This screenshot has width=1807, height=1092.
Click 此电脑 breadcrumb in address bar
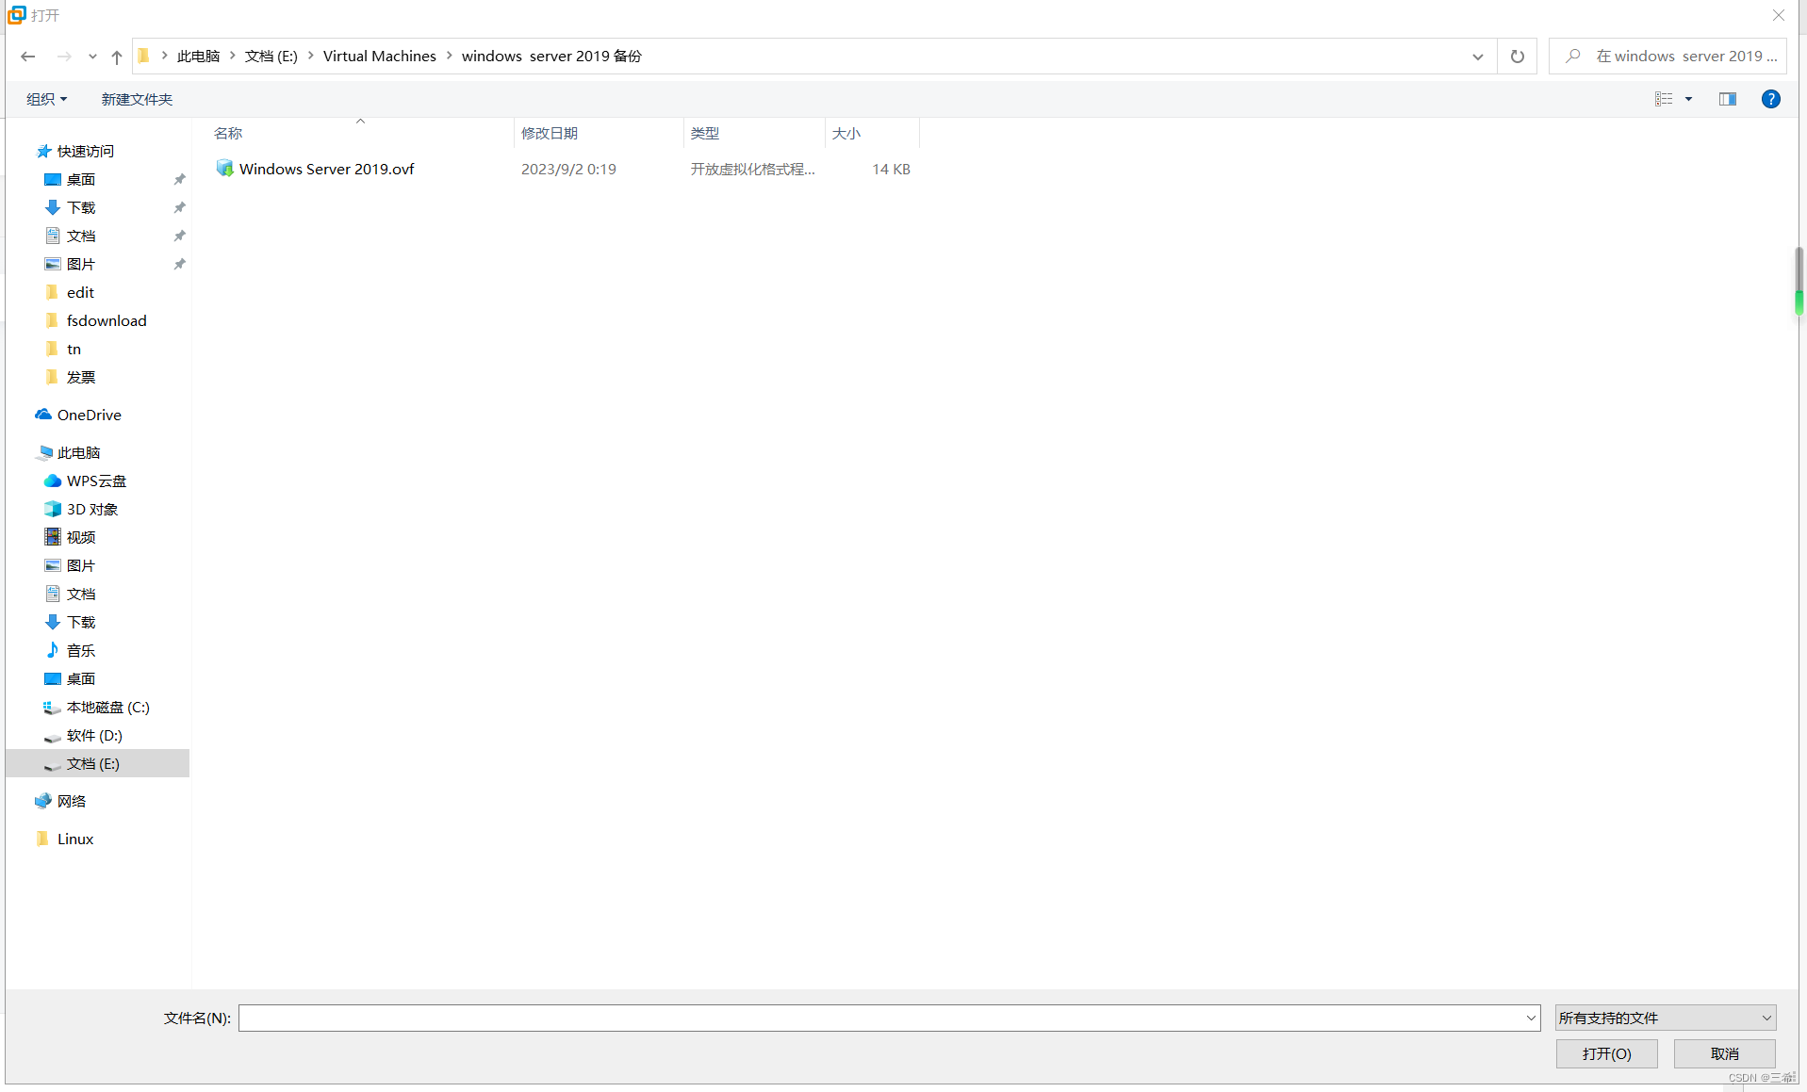[198, 57]
